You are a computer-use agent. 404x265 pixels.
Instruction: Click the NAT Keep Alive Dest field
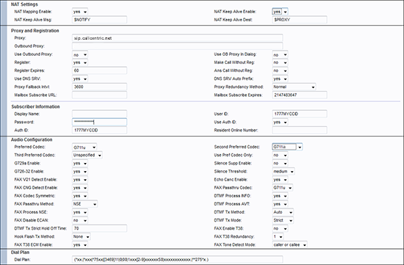(x=300, y=20)
